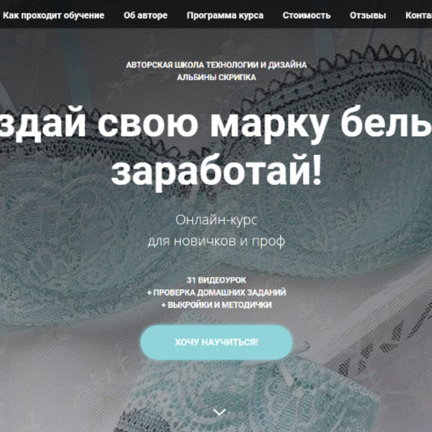432x432 pixels.
Task: Click the «ХОЧУ НАУЧИТЬСЯ!» button
Action: tap(216, 342)
